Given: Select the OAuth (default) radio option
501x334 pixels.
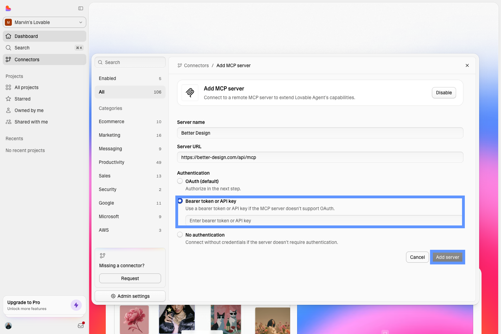Looking at the screenshot, I should coord(180,181).
